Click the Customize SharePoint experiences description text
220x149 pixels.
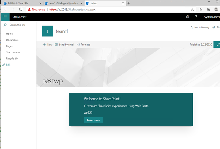[116, 106]
